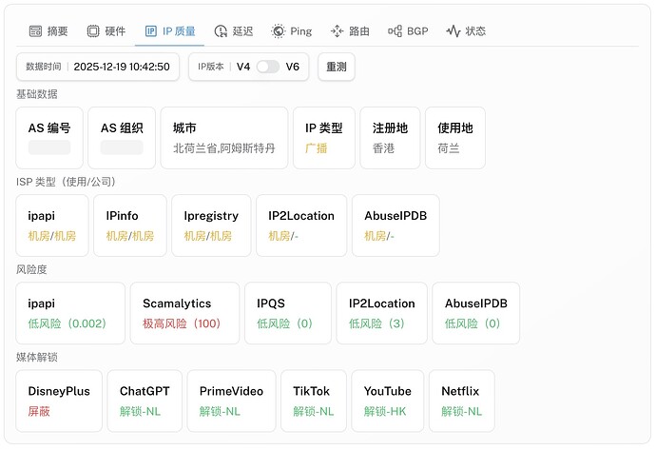This screenshot has height=450, width=656.
Task: Toggle the IP version V4/V6 switch
Action: point(268,67)
